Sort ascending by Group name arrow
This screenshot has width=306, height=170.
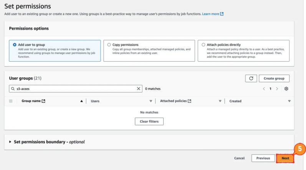point(81,101)
